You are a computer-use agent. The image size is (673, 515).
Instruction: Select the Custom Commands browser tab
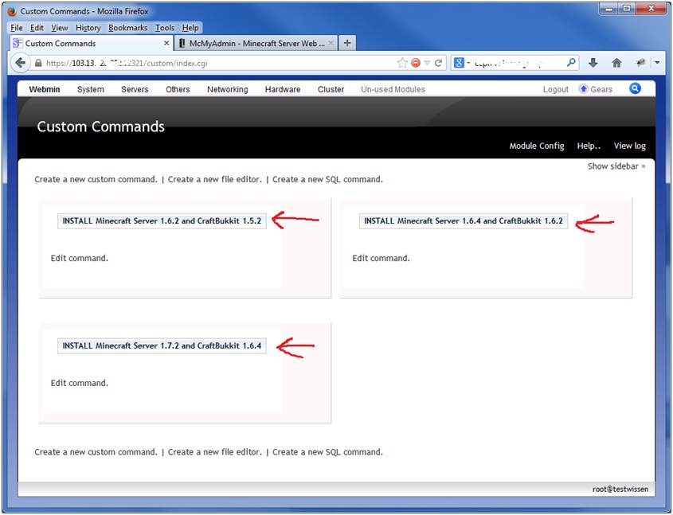point(92,43)
